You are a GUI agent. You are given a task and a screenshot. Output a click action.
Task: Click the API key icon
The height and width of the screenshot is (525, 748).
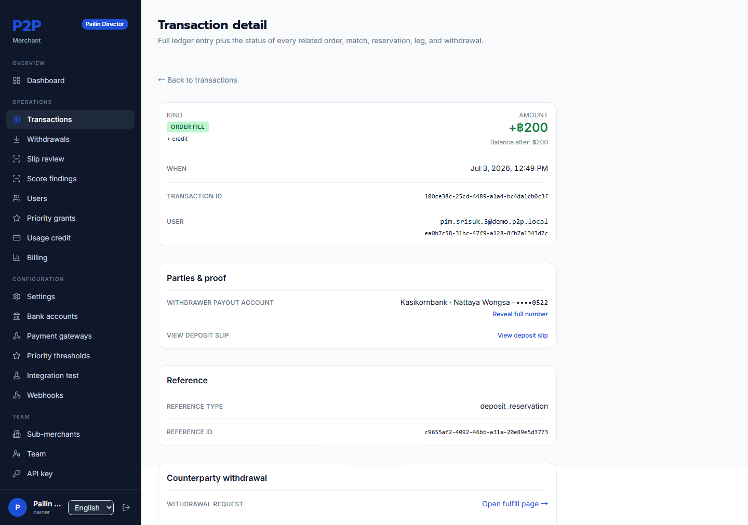coord(17,474)
